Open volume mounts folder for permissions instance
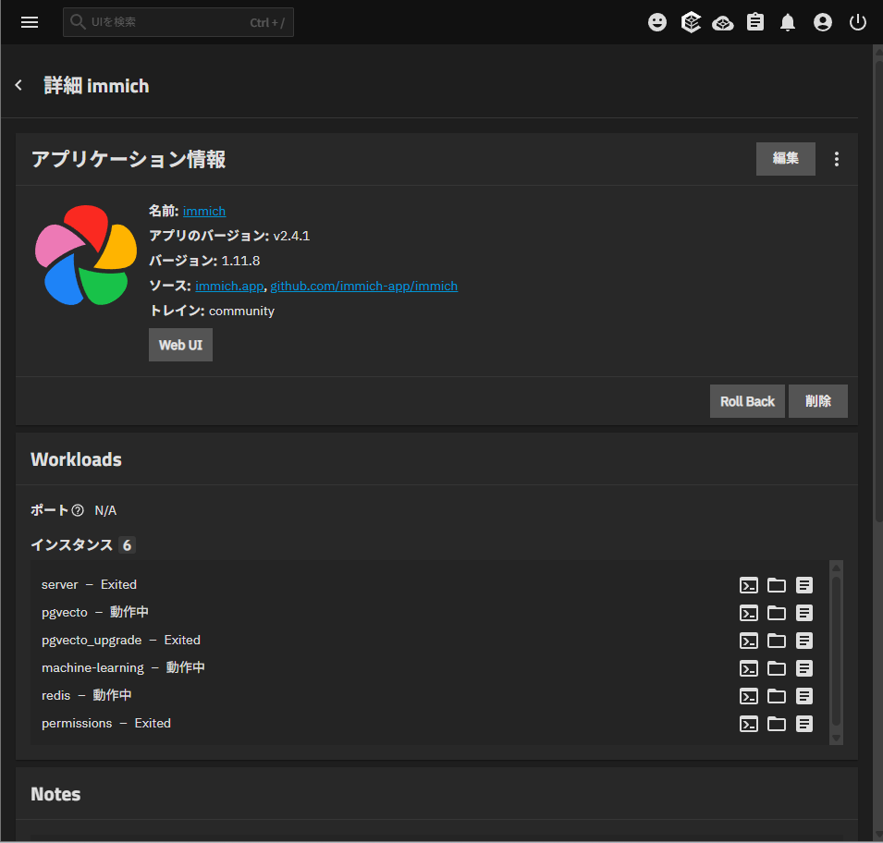Screen dimensions: 883x843 click(x=776, y=724)
